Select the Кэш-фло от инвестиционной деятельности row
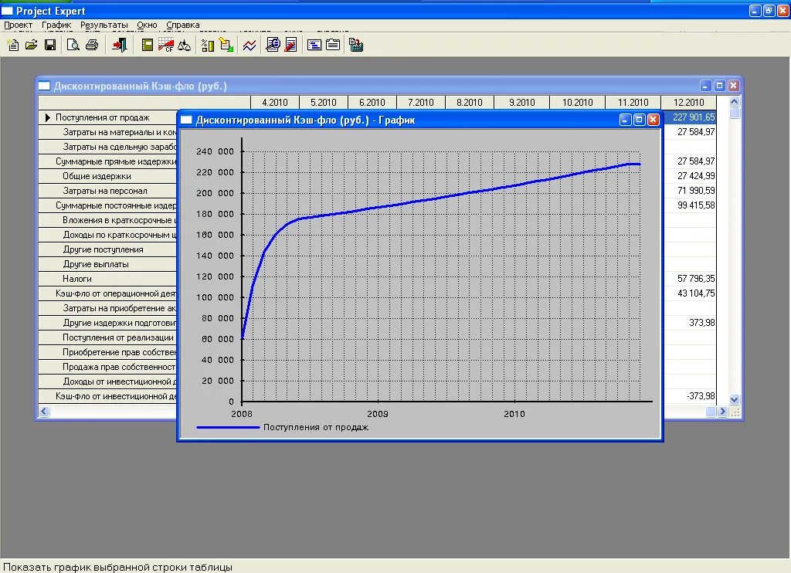Viewport: 791px width, 573px height. tap(108, 396)
